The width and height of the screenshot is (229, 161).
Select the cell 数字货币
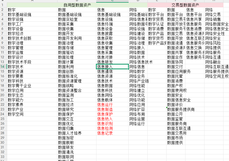click(x=157, y=38)
